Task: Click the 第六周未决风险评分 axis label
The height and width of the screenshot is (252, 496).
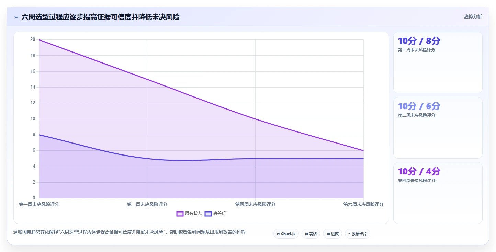Action: point(363,204)
